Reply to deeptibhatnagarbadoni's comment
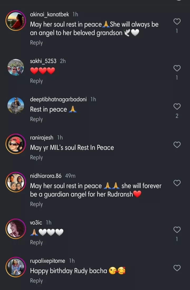This screenshot has height=290, width=190. pos(36,119)
